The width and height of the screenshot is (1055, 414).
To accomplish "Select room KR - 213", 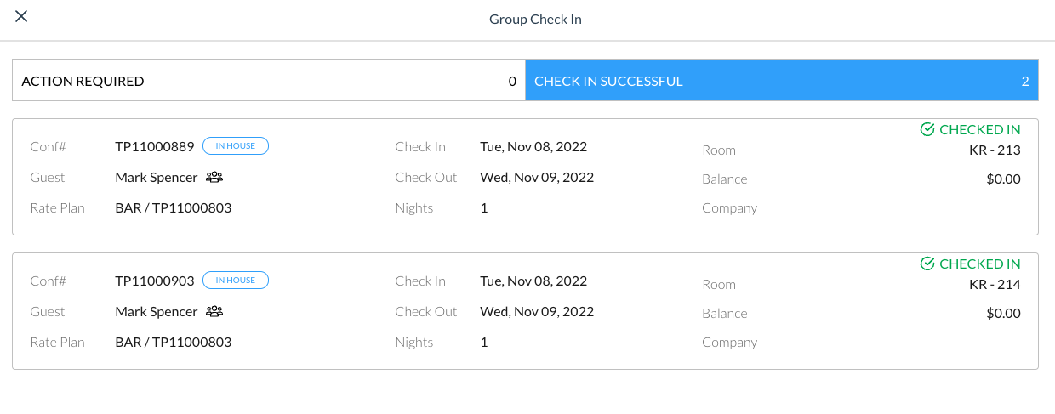I will (994, 150).
